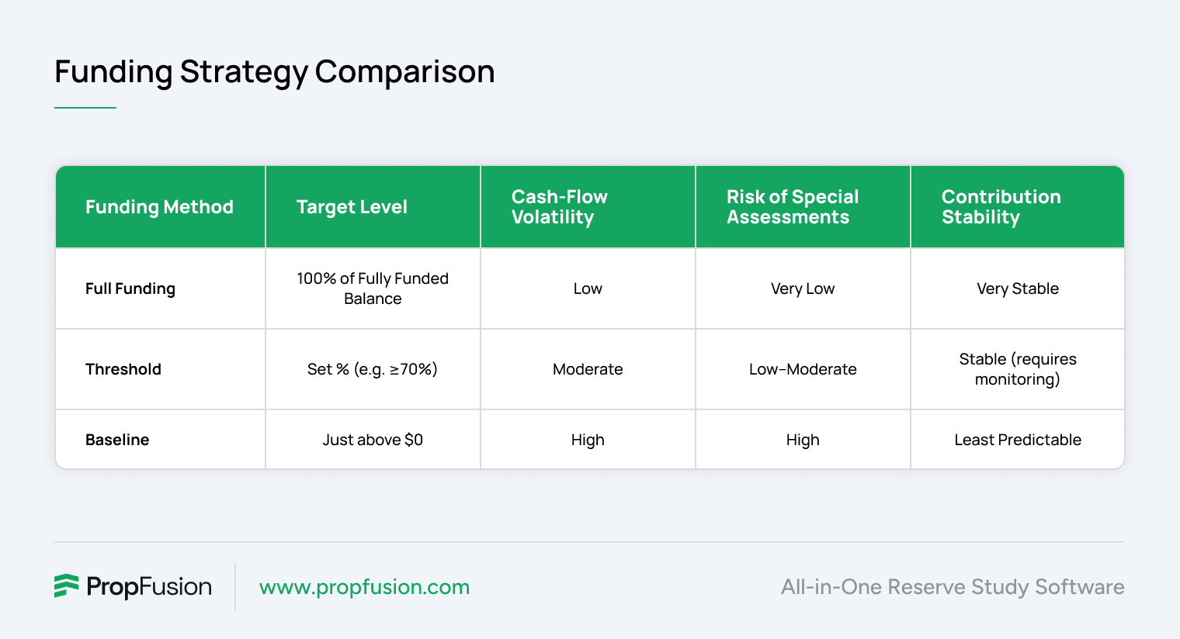Click the Contribution Stability header
Viewport: 1180px width, 639px height.
(1001, 207)
